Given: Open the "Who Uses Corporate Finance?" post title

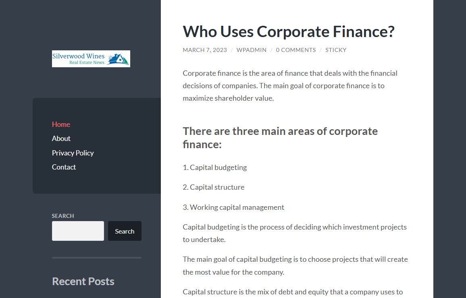Looking at the screenshot, I should pos(289,31).
